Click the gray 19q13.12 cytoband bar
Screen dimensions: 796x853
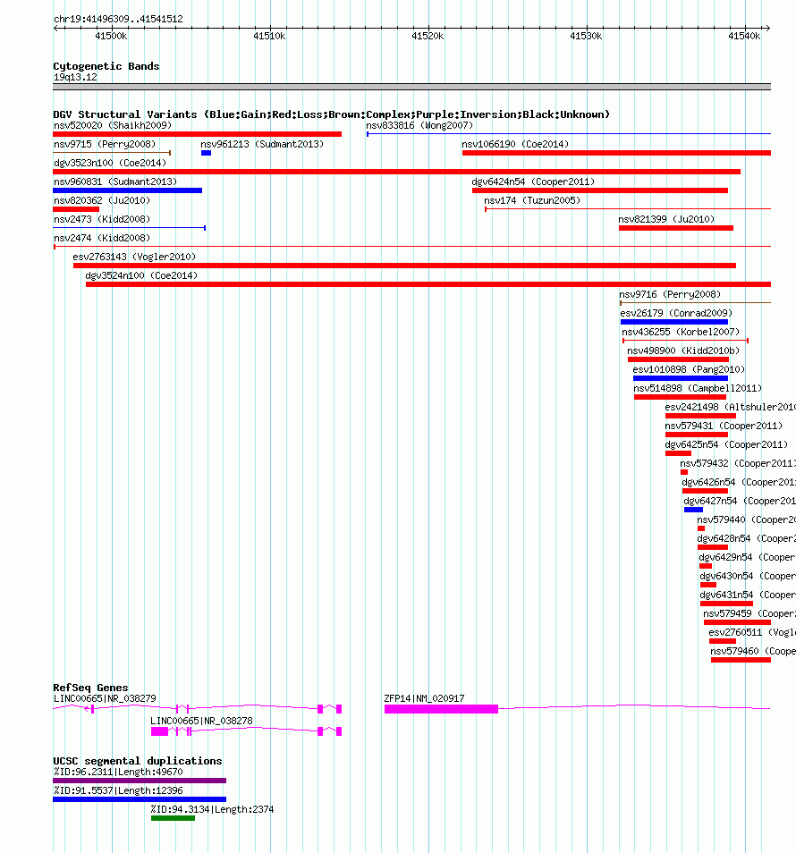pos(412,87)
